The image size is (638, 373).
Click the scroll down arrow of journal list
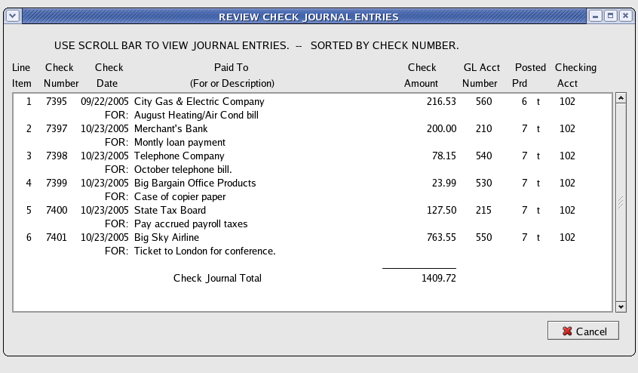pyautogui.click(x=621, y=307)
